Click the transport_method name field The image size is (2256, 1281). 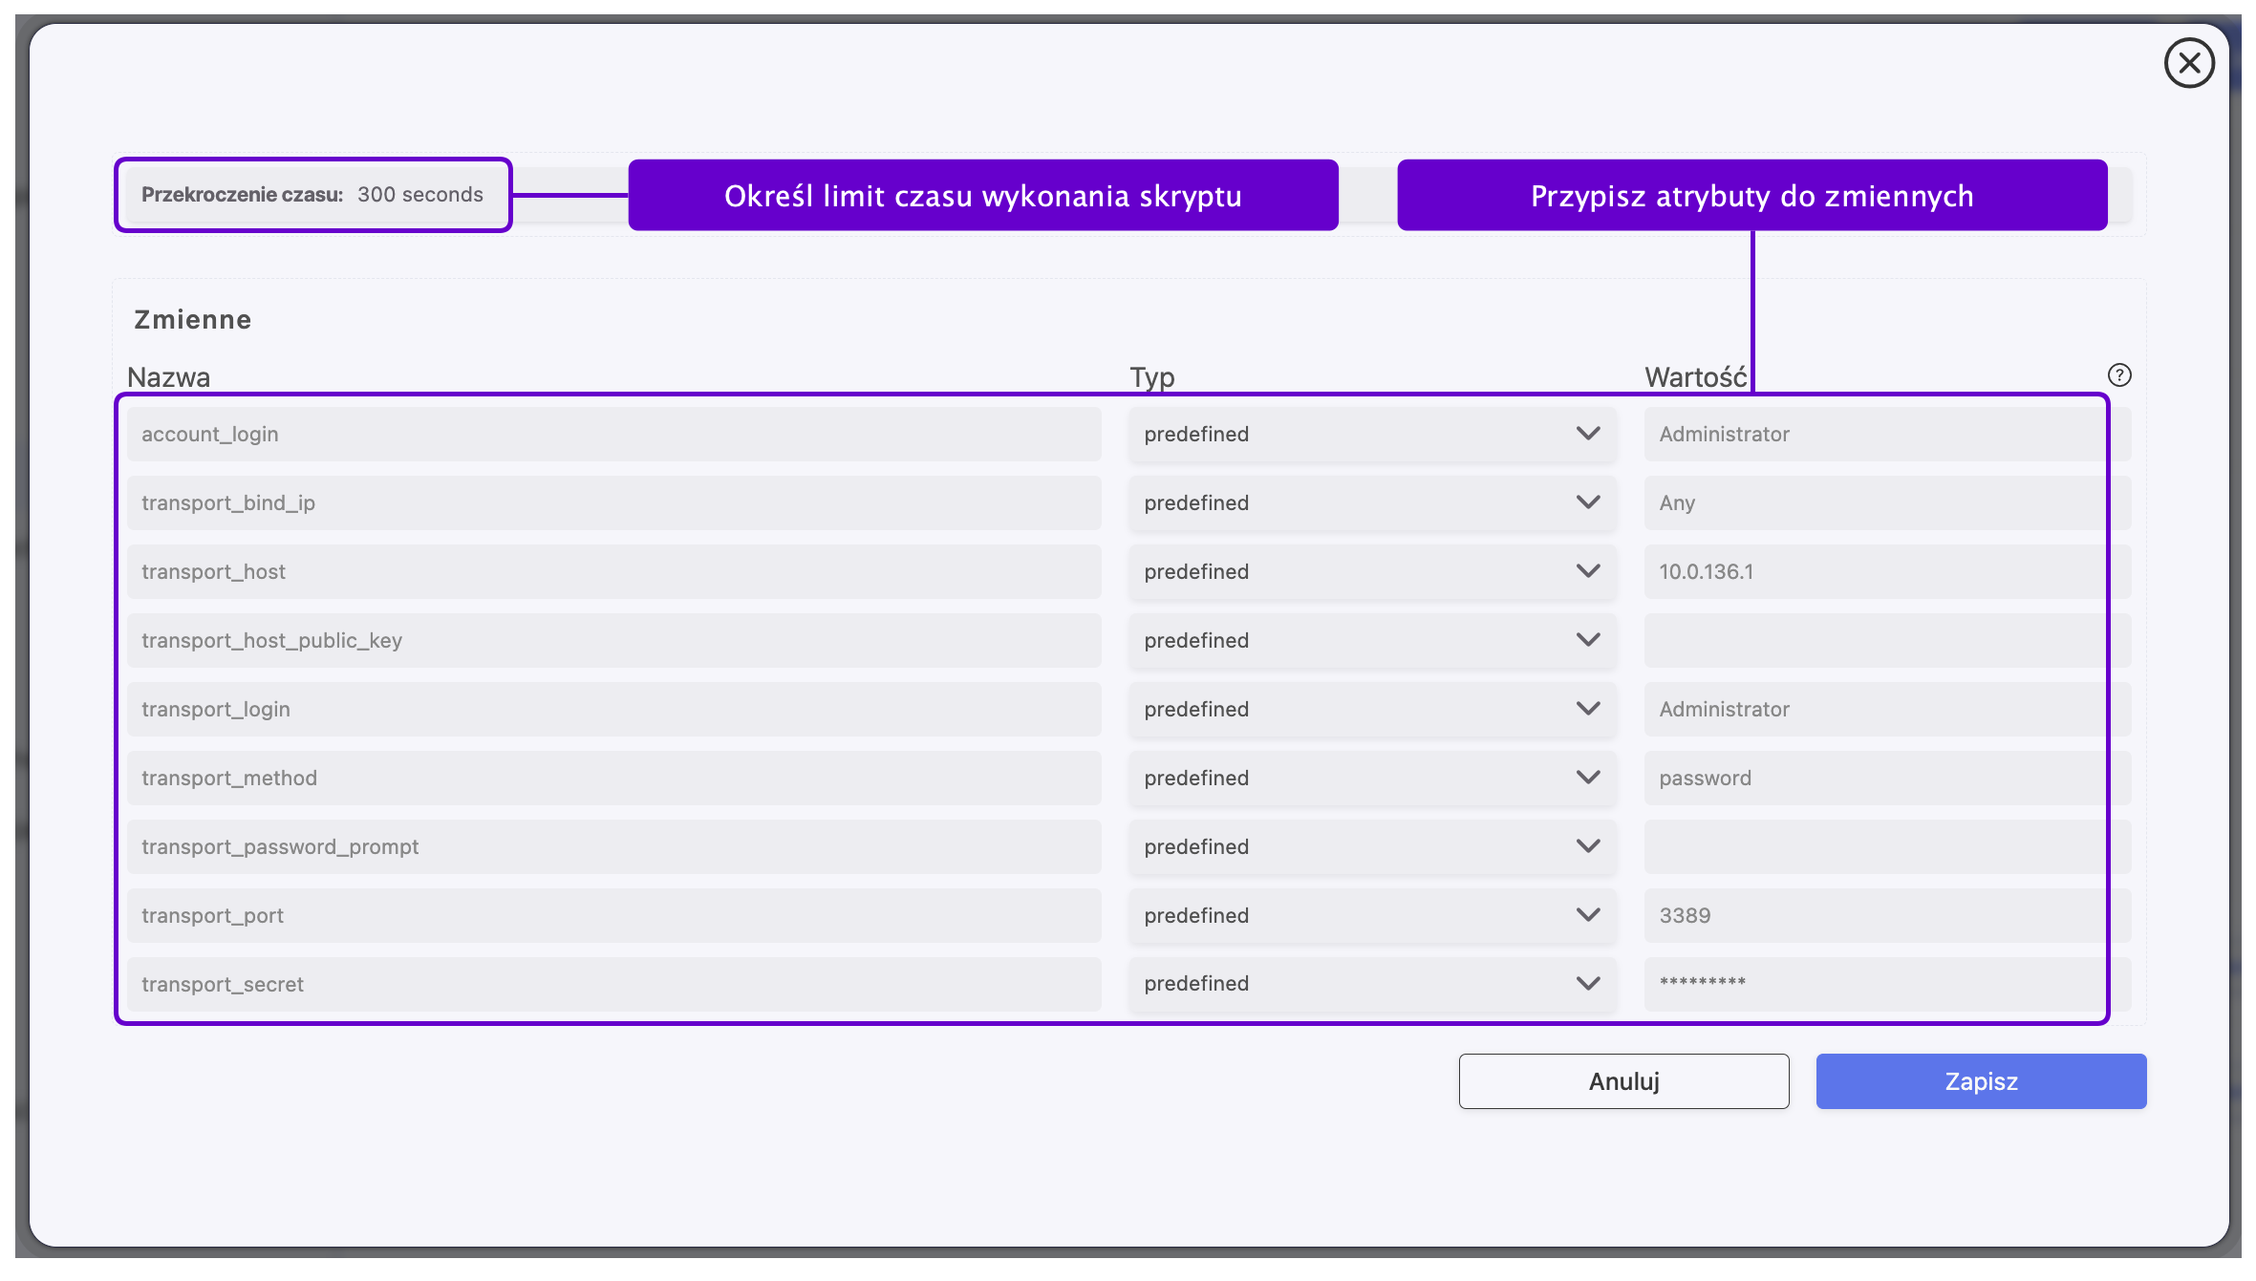coord(613,779)
